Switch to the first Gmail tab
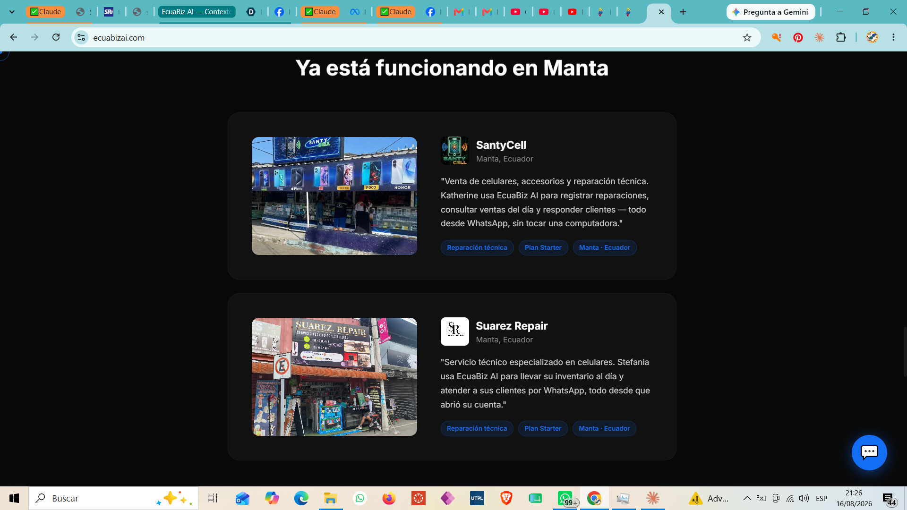This screenshot has height=510, width=907. tap(458, 12)
